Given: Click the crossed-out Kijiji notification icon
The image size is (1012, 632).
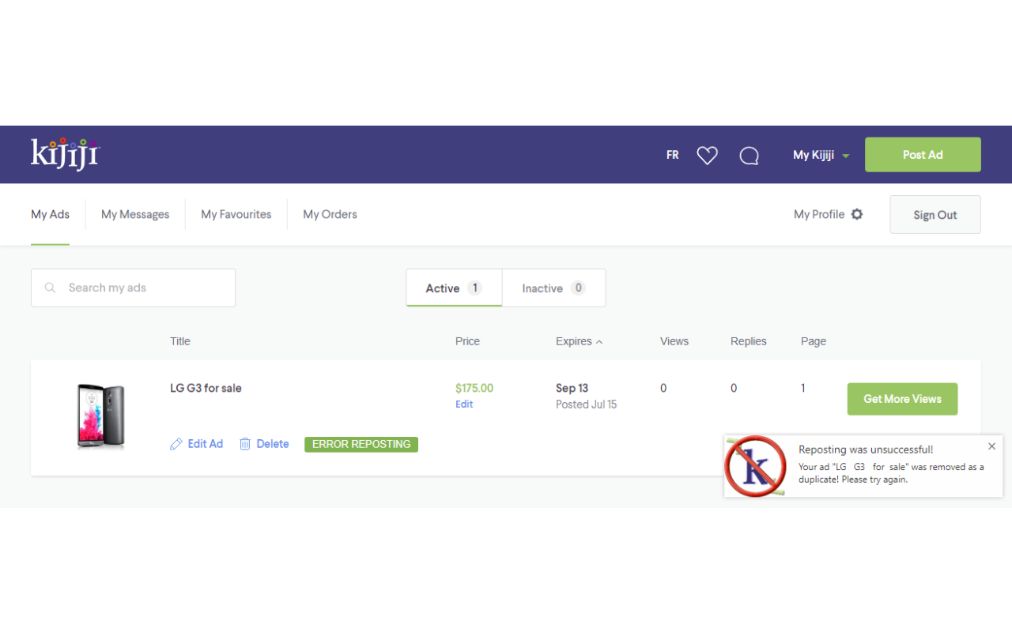Looking at the screenshot, I should click(x=756, y=466).
